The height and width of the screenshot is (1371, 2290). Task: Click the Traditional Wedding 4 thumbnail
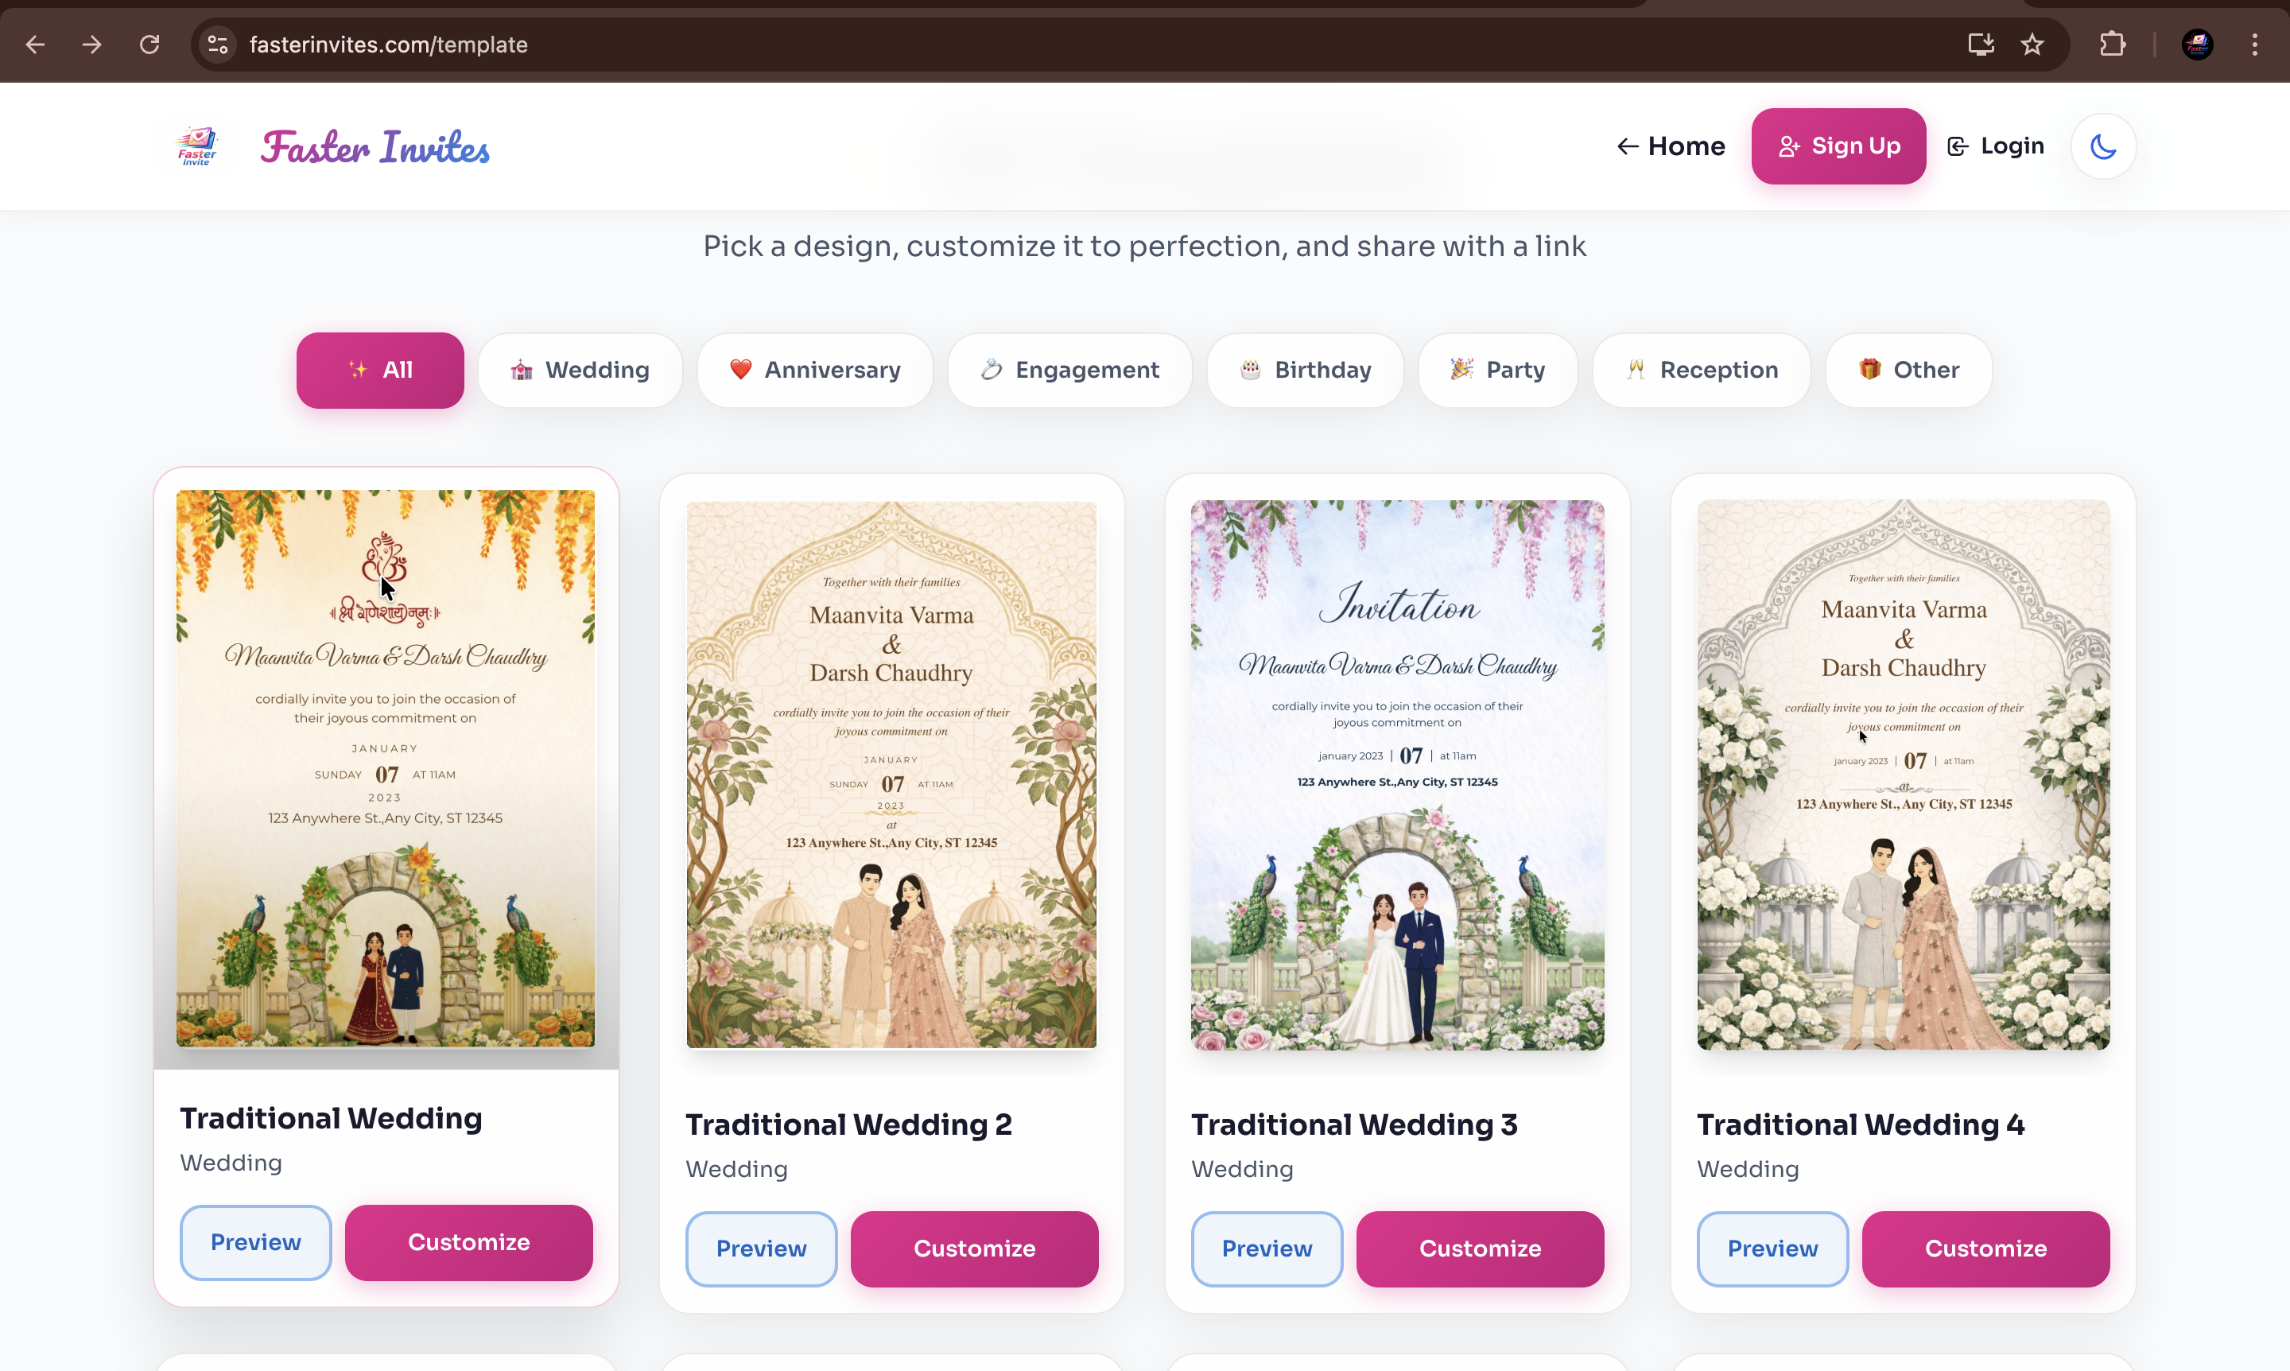[1903, 776]
